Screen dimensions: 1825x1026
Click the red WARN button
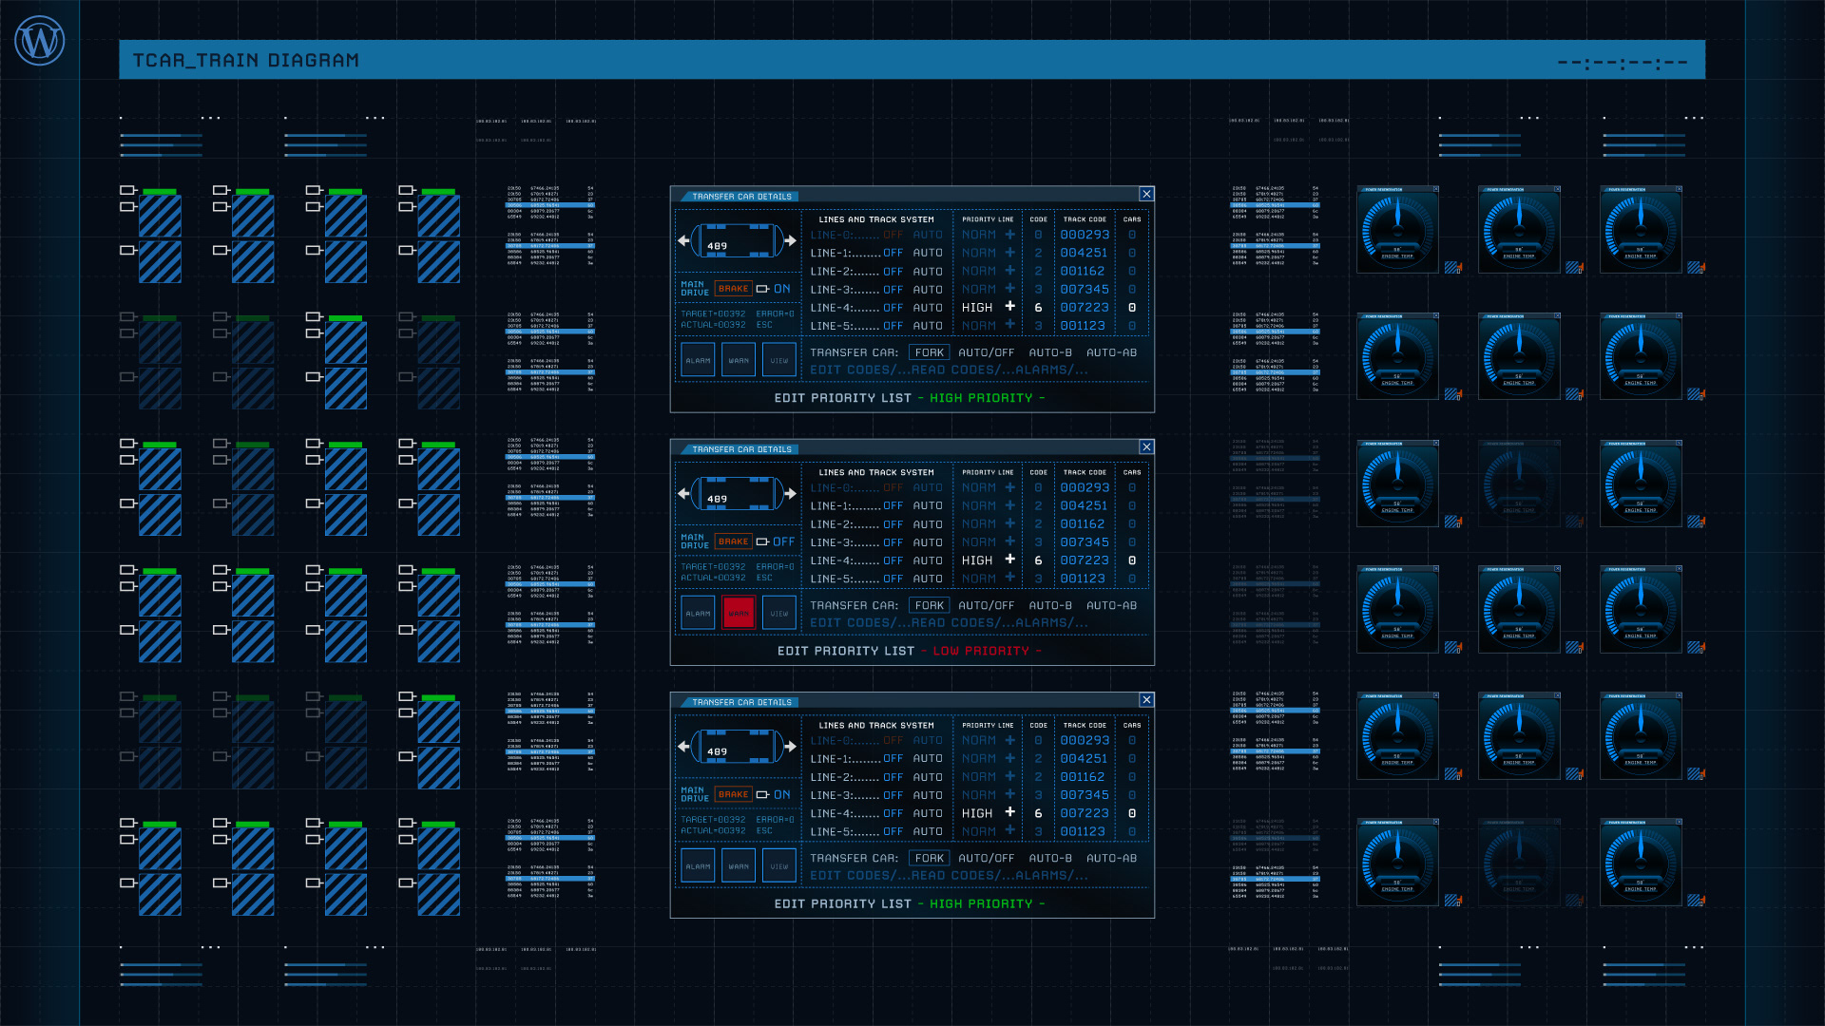click(739, 614)
